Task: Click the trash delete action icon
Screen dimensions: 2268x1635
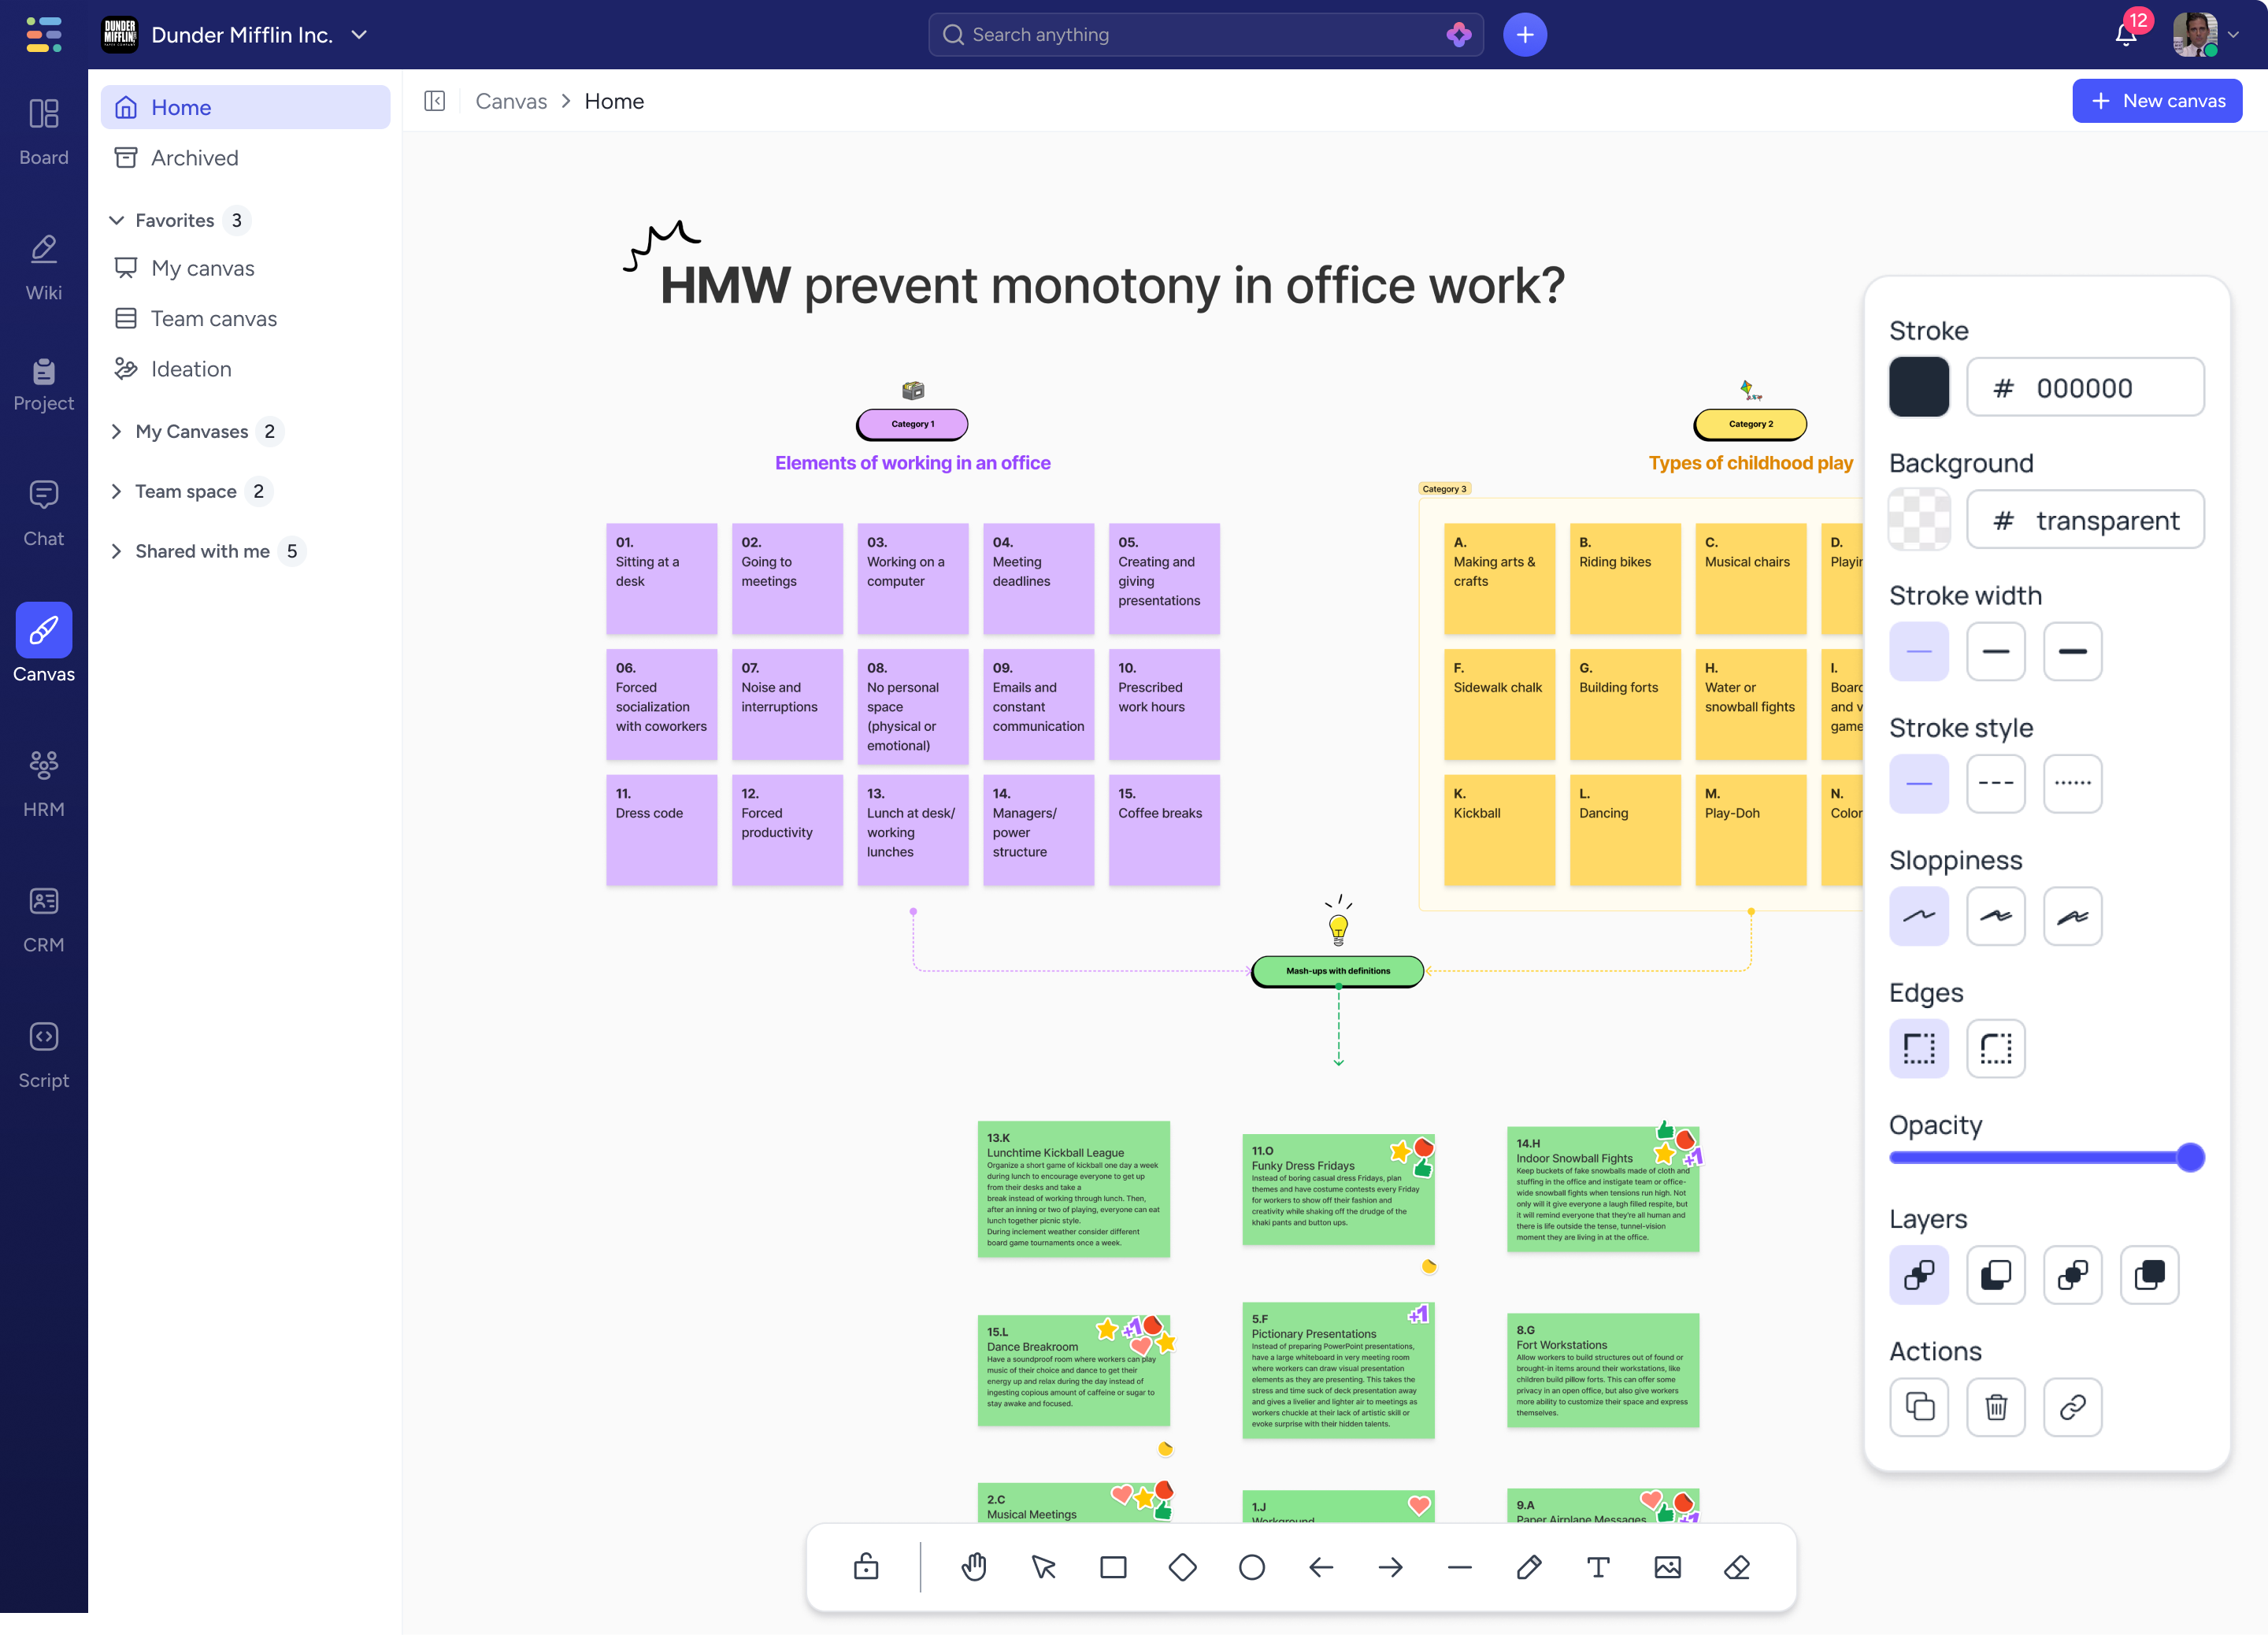Action: [x=1995, y=1407]
